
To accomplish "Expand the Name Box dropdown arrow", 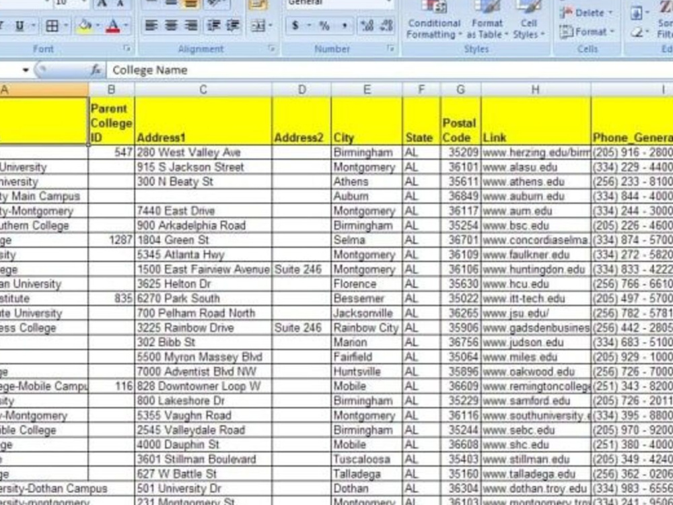I will (26, 70).
